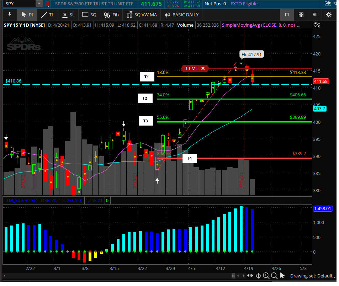
Task: Expand the collapse arrows beside SimpleMovingAvg
Action: coord(318,25)
